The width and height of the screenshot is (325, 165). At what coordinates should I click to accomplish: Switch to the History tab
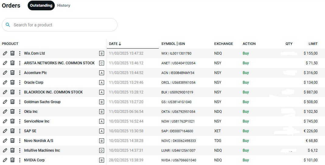64,5
